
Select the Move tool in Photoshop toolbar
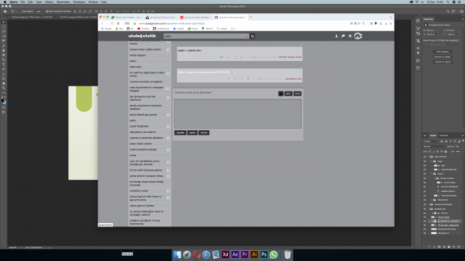[x=3, y=22]
